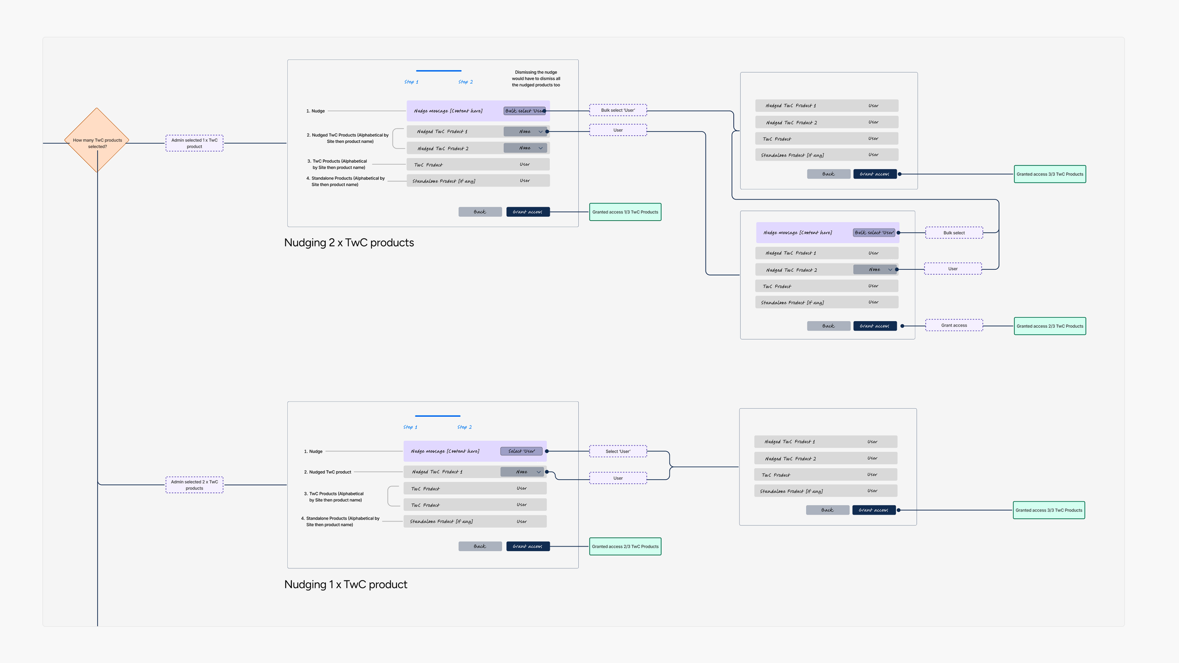Click the dashed 'Grant access' connector label
The height and width of the screenshot is (663, 1179).
coord(954,325)
